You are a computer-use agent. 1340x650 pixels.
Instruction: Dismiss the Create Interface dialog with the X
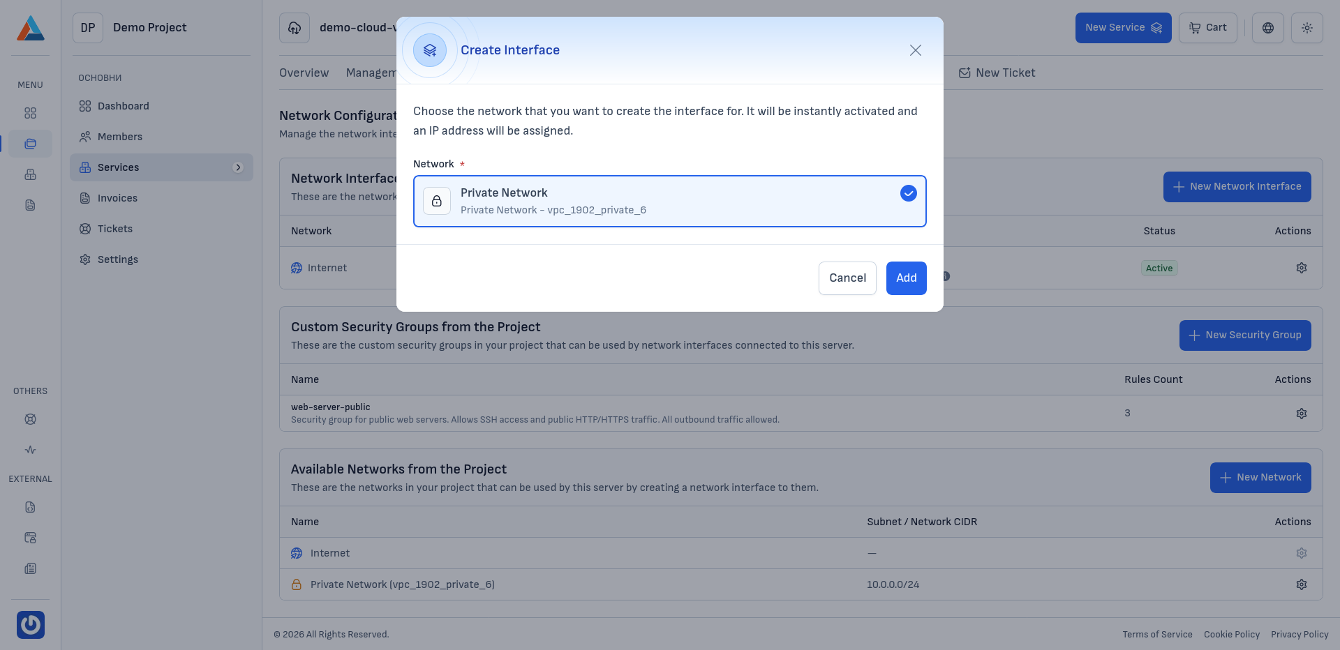click(x=915, y=50)
